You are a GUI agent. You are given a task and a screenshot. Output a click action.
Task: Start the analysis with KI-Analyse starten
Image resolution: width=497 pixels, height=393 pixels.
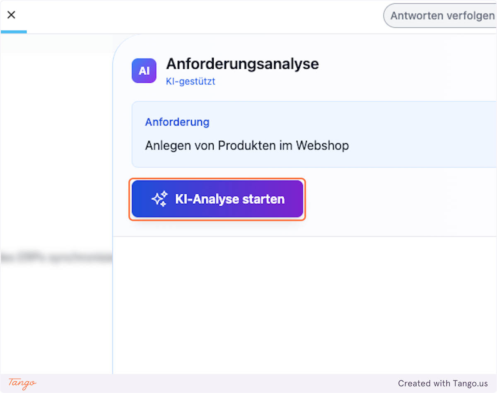[x=217, y=199]
